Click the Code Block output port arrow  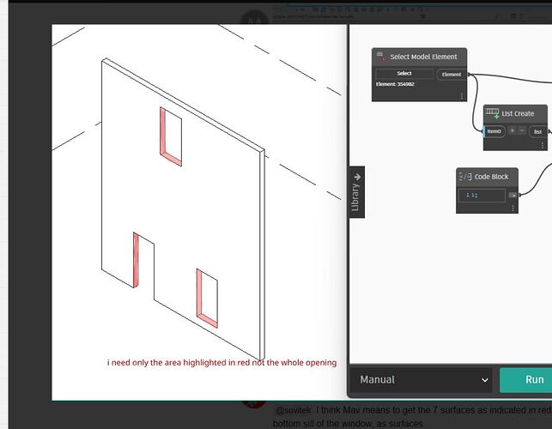(x=513, y=195)
